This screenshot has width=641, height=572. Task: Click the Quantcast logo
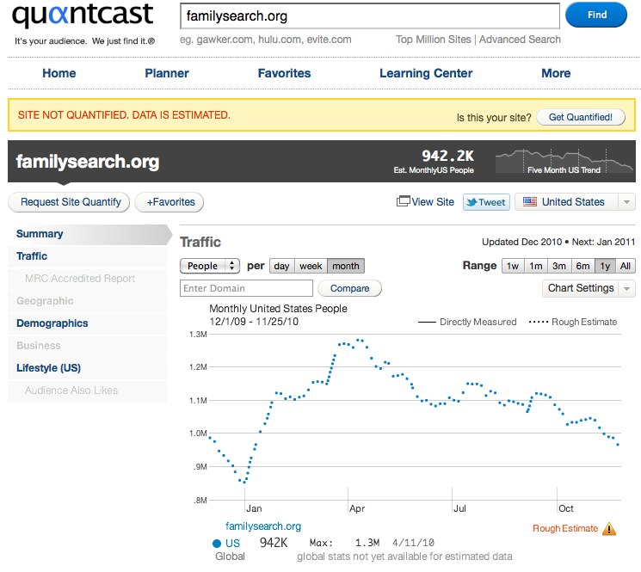[83, 15]
